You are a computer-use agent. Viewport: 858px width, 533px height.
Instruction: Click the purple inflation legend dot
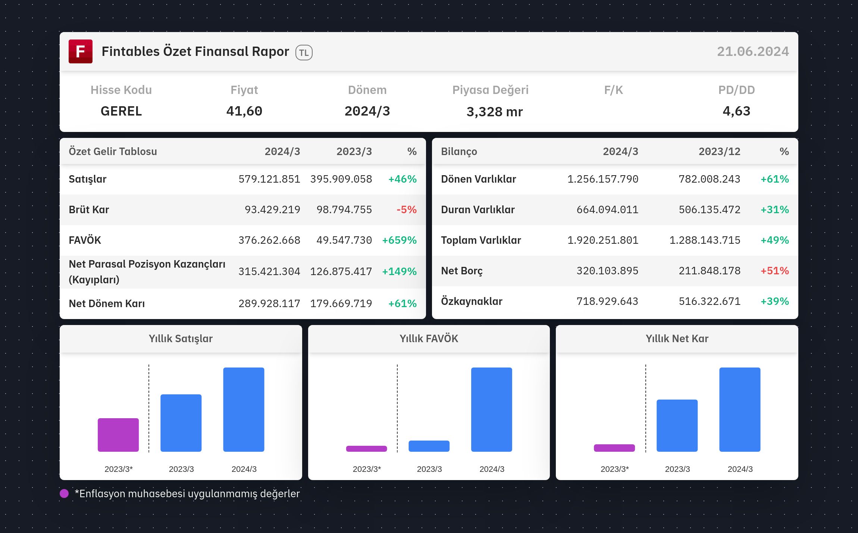64,493
